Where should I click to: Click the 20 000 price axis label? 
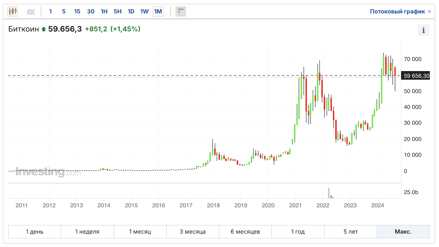pos(413,139)
